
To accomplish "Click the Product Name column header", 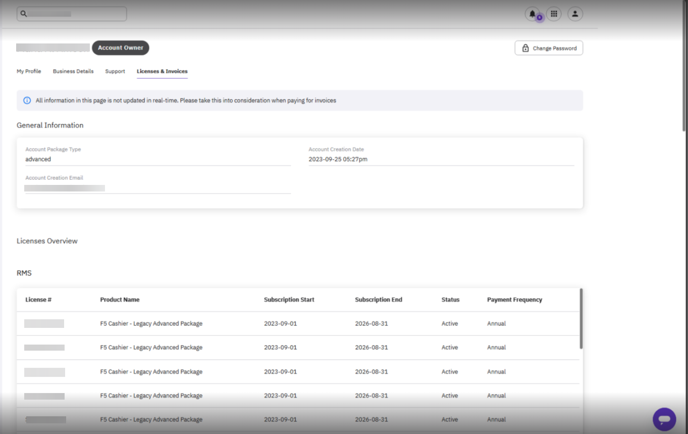I will [120, 300].
